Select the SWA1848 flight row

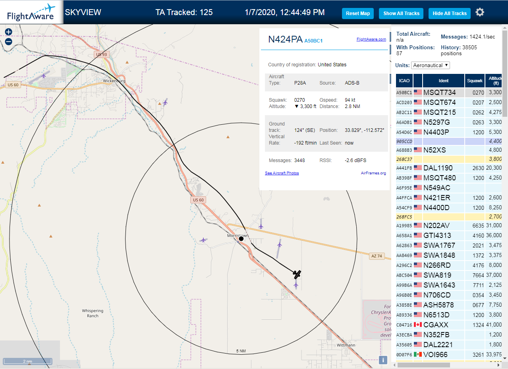449,255
